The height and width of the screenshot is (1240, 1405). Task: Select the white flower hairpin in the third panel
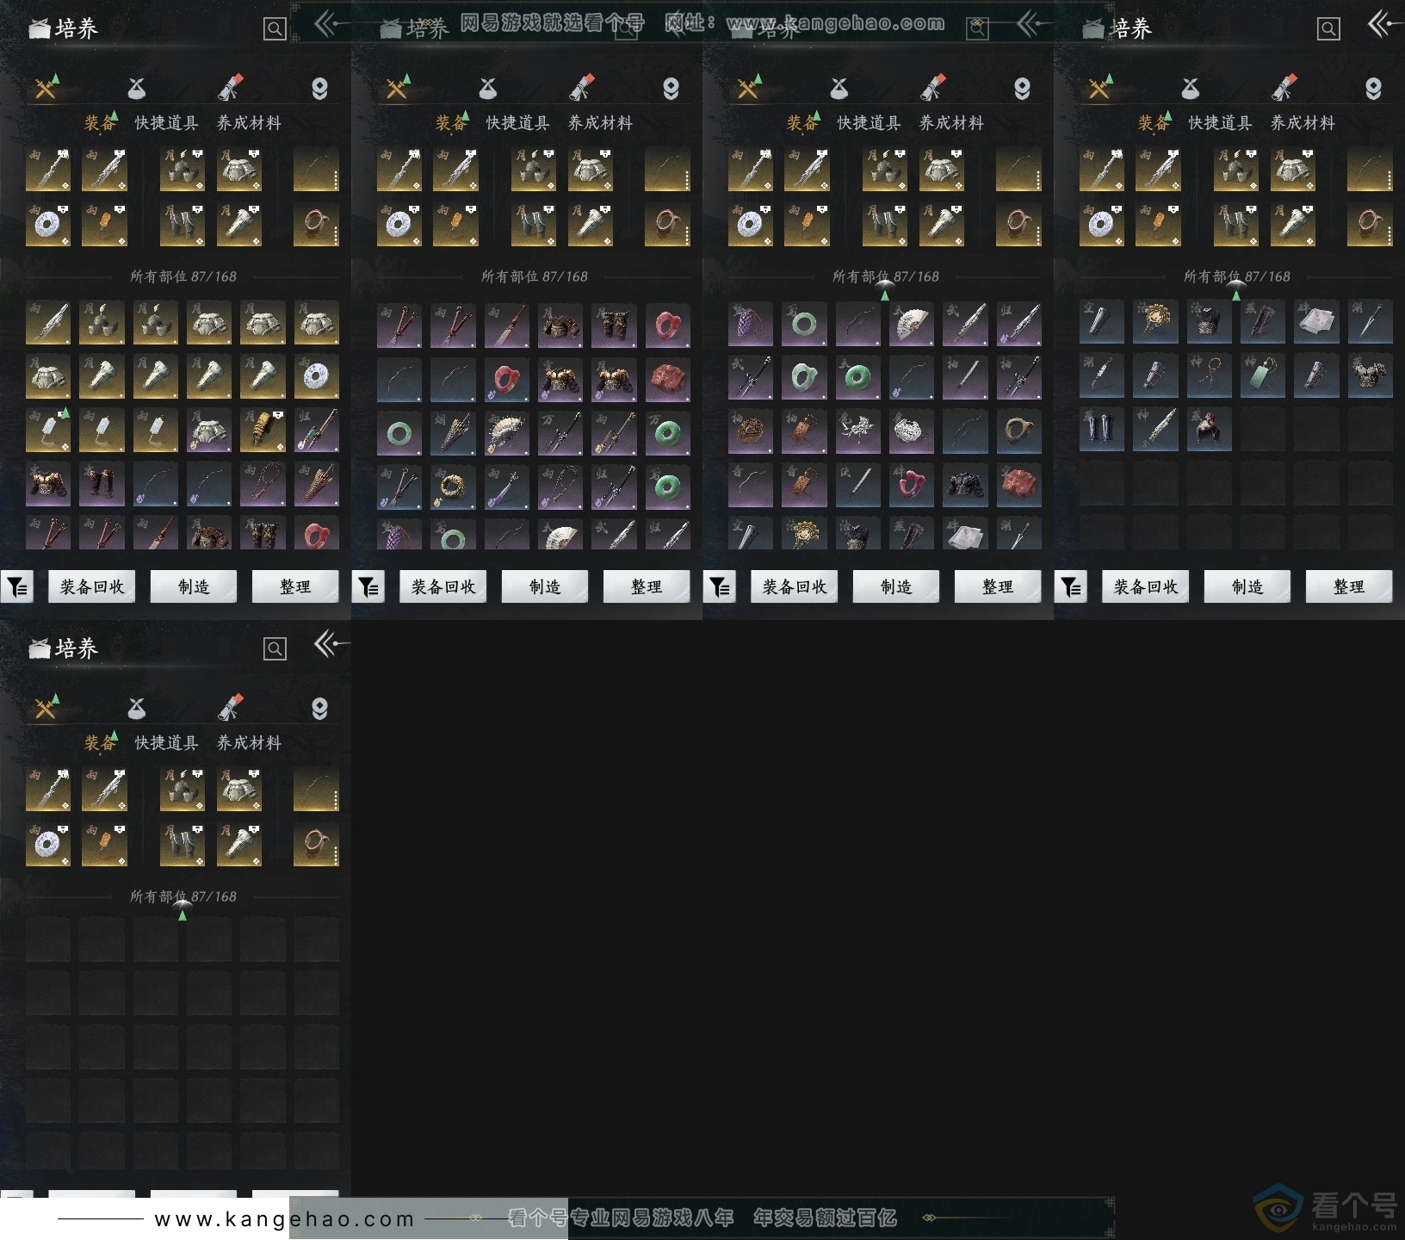(x=857, y=430)
